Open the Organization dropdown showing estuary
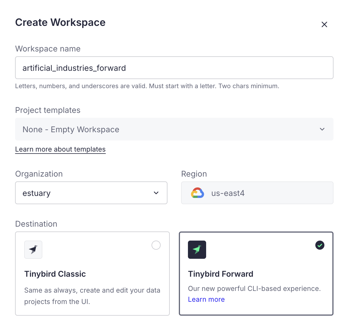Viewport: 348px width, 333px height. [x=91, y=193]
